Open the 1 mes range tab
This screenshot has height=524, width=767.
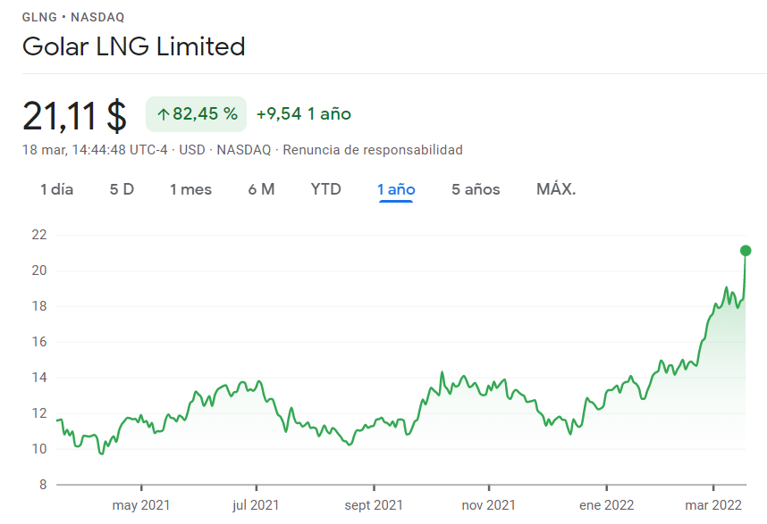pos(190,189)
